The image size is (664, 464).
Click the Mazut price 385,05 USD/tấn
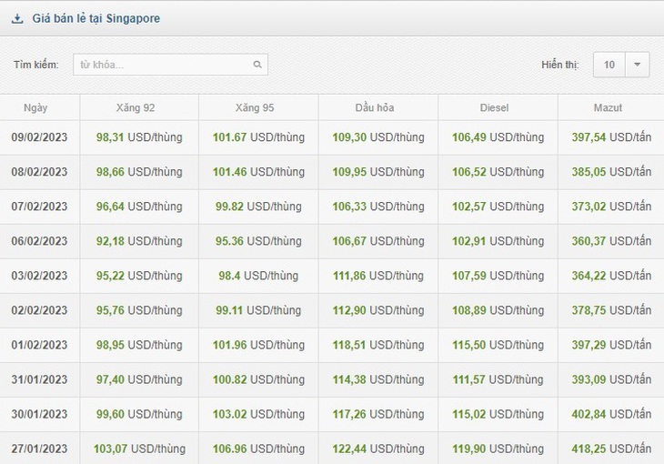coord(611,172)
